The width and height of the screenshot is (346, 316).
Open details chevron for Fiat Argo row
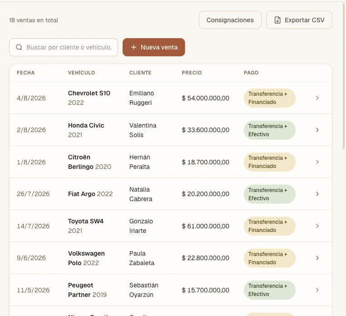(317, 194)
